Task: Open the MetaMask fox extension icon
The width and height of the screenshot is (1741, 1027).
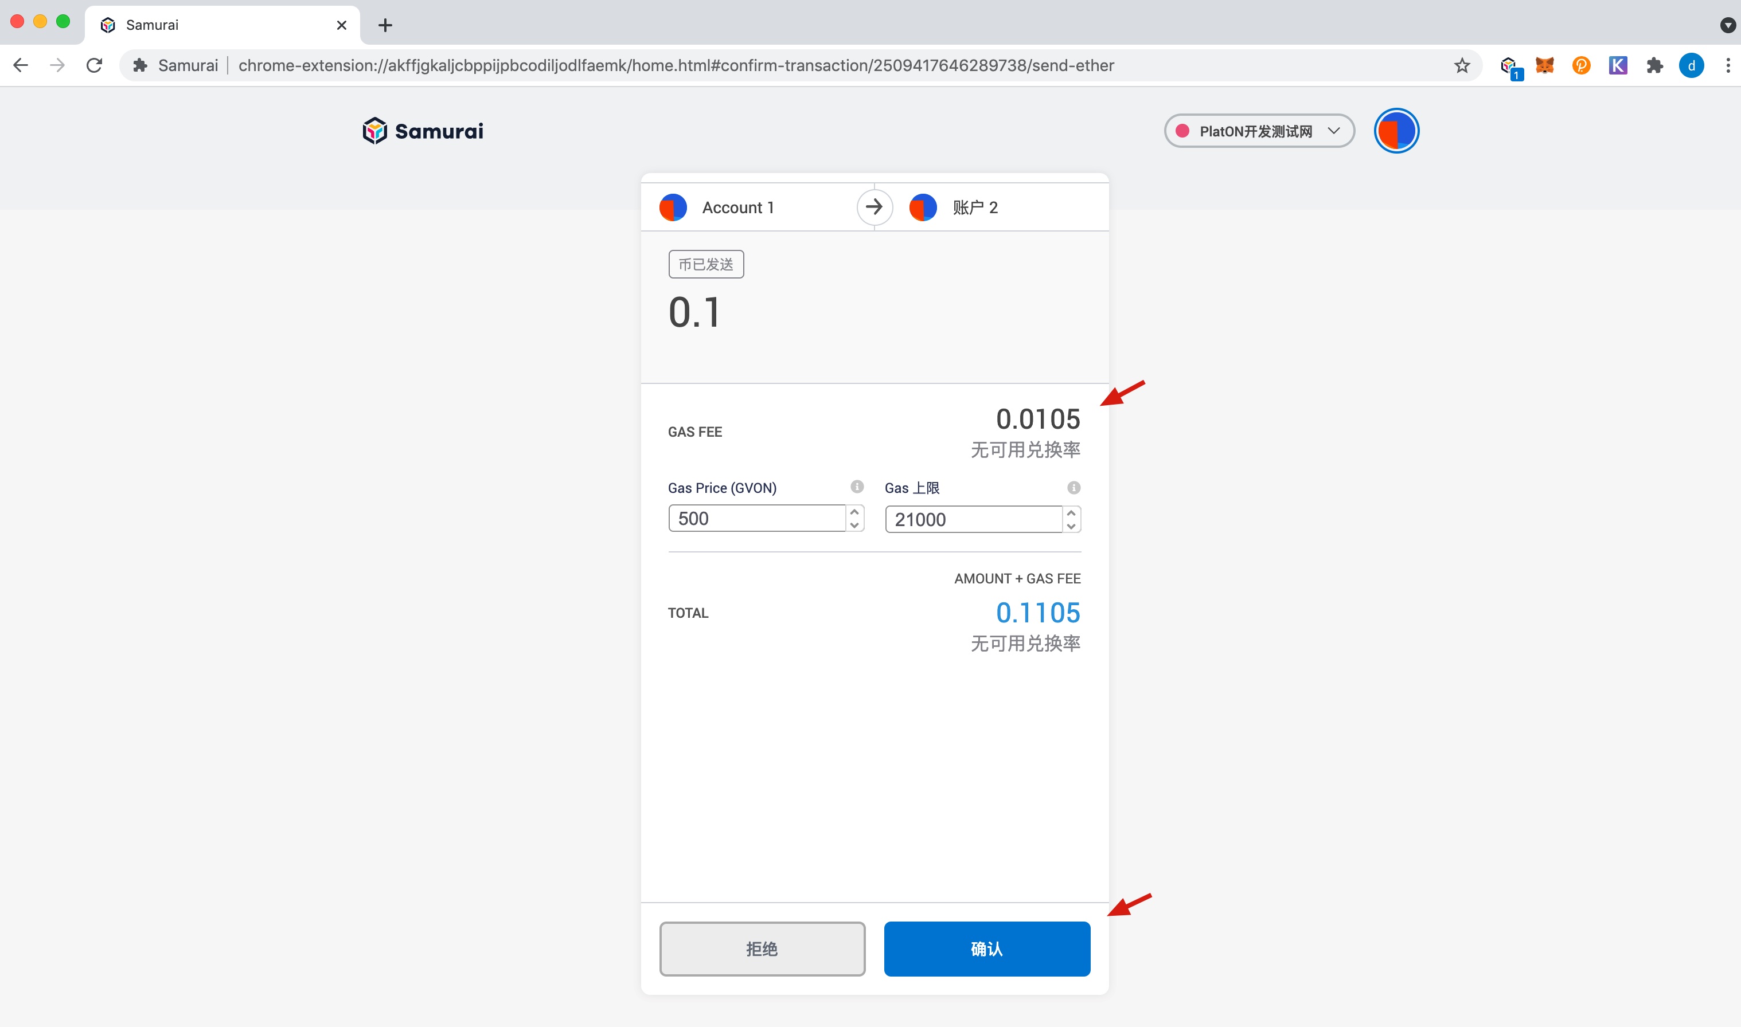Action: click(x=1545, y=65)
